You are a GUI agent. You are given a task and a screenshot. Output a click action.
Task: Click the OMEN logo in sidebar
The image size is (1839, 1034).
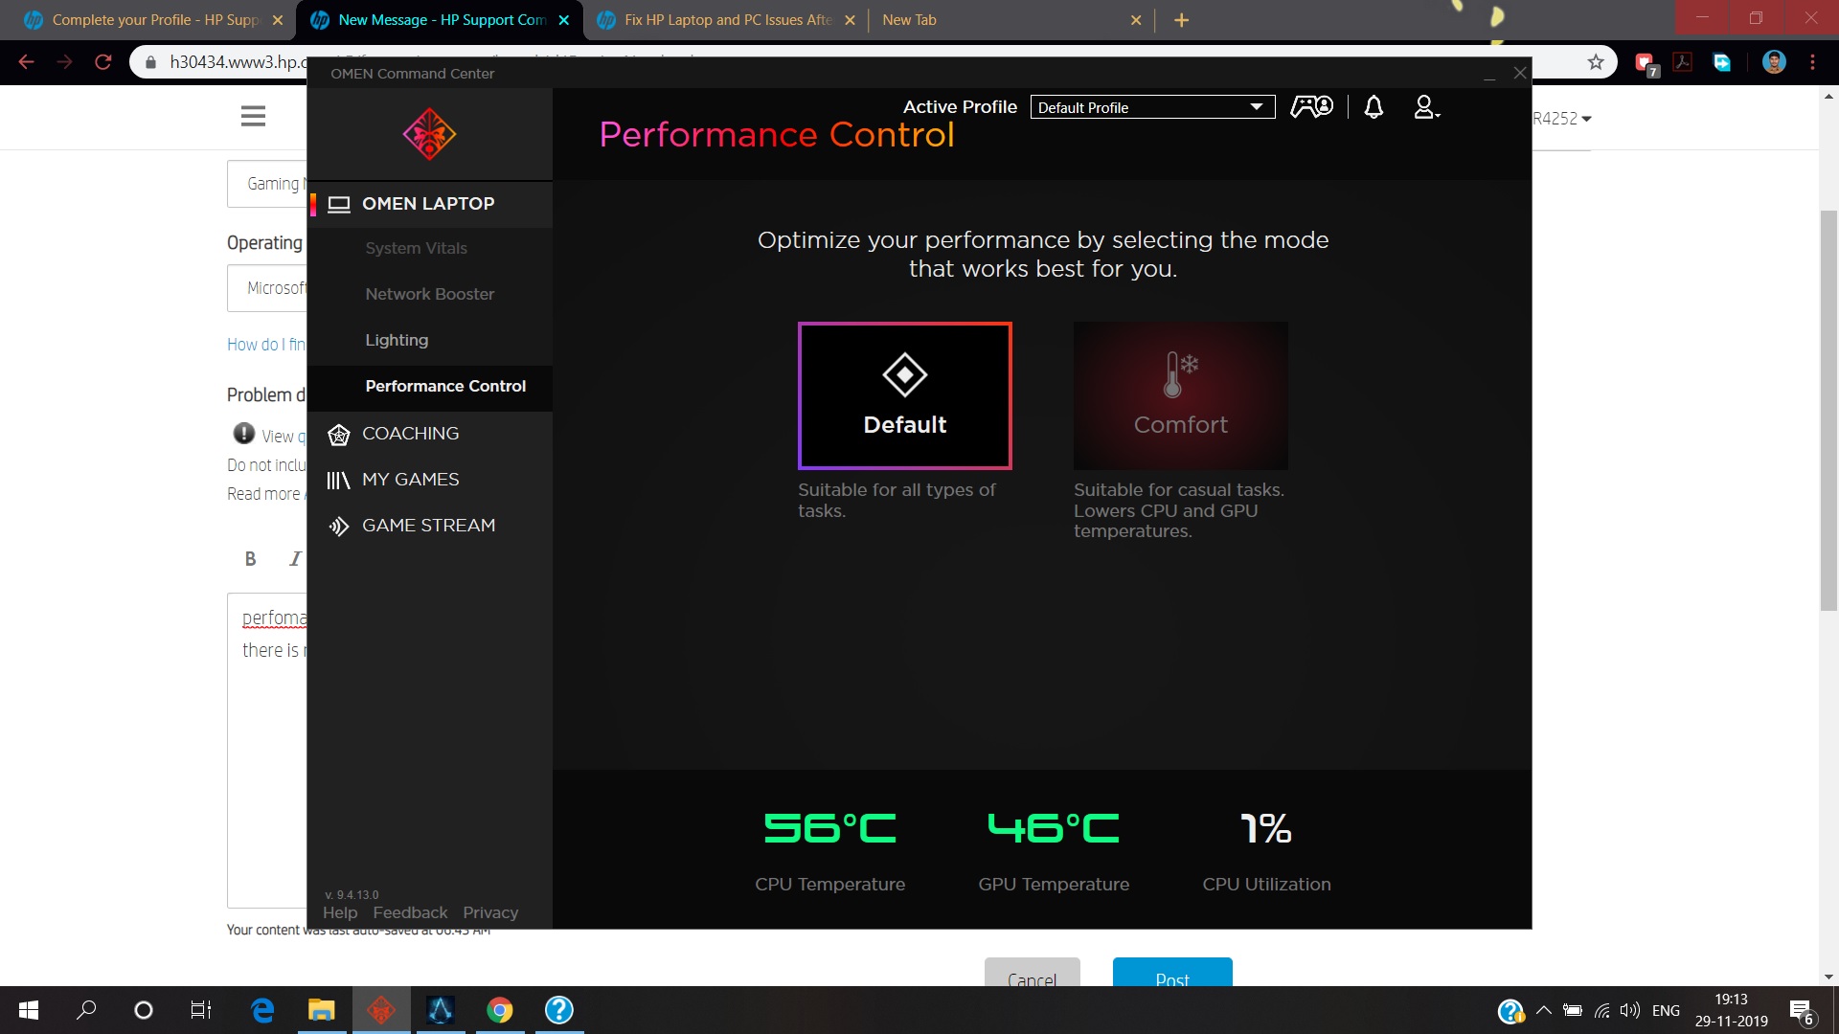point(429,134)
